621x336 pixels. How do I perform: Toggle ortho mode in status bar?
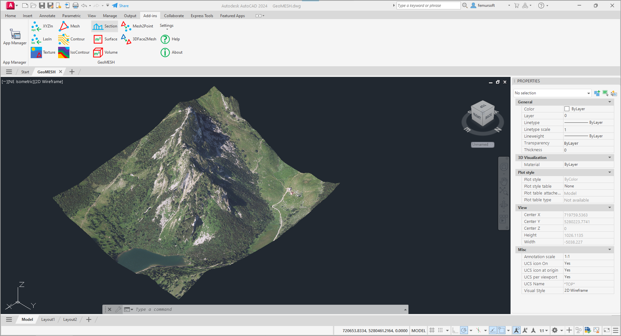(x=455, y=330)
